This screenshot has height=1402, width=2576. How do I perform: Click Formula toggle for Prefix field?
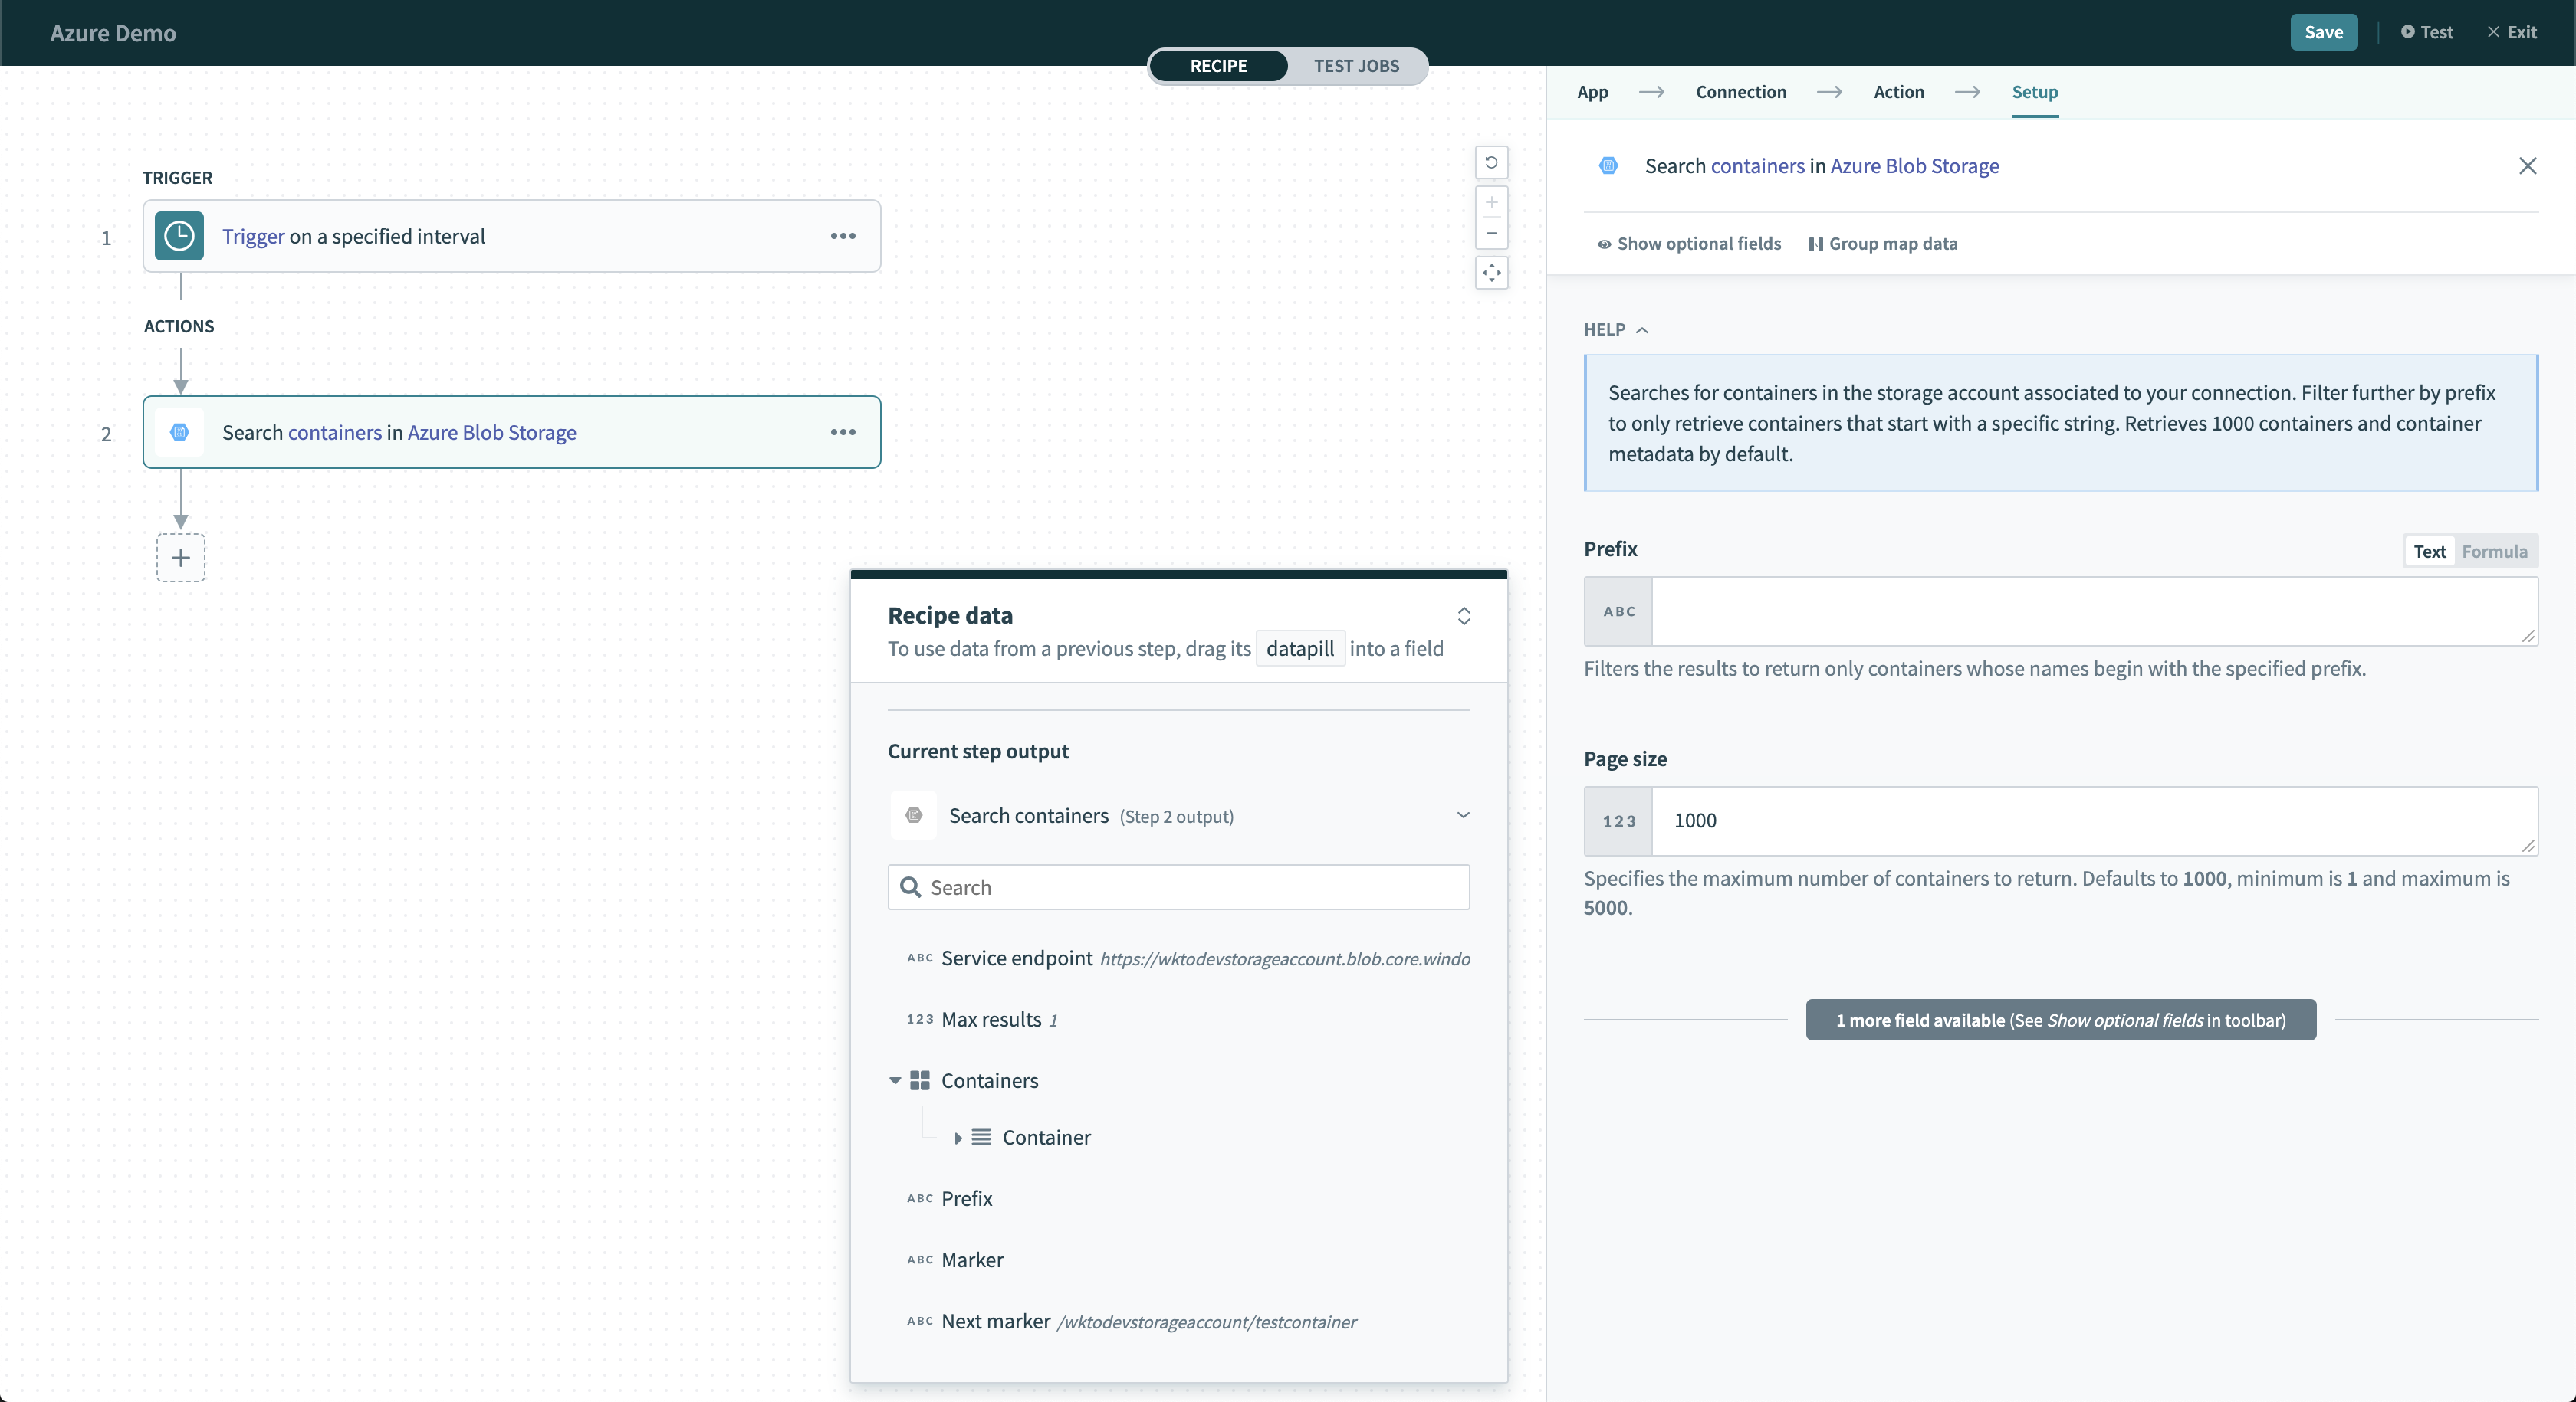(2495, 551)
